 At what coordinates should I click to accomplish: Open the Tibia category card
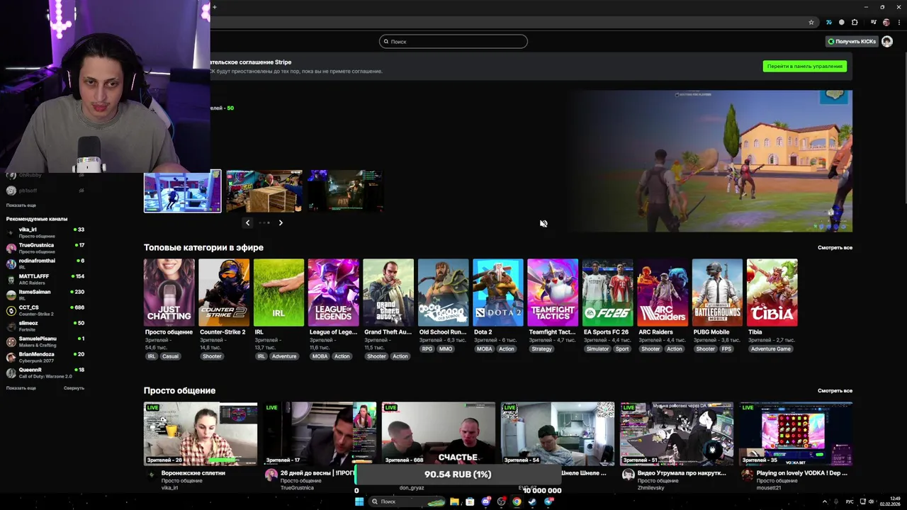coord(772,293)
